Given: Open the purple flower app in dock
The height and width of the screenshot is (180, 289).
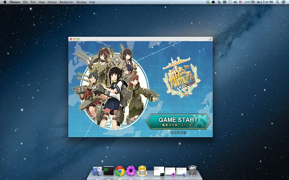Looking at the screenshot, I should pyautogui.click(x=131, y=171).
